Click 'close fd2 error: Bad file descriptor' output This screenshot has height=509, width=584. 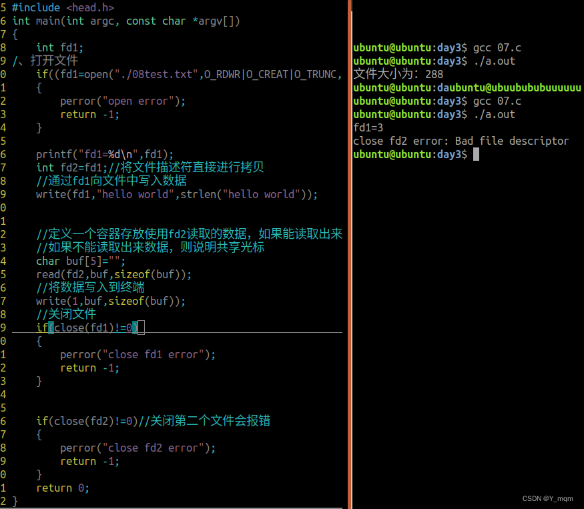pyautogui.click(x=461, y=141)
